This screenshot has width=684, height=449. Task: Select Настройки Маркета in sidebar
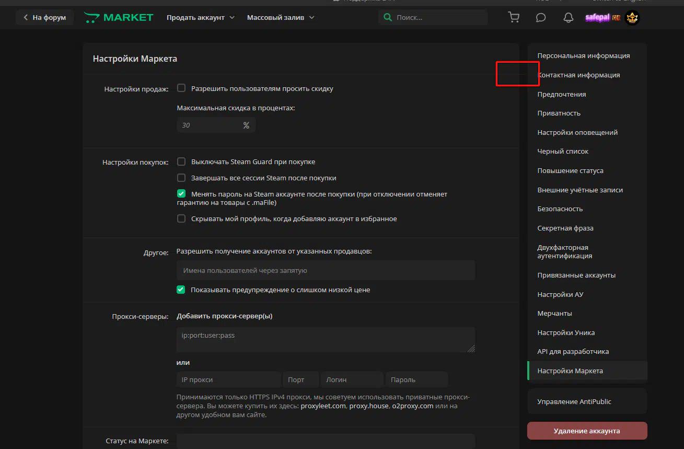tap(587, 371)
